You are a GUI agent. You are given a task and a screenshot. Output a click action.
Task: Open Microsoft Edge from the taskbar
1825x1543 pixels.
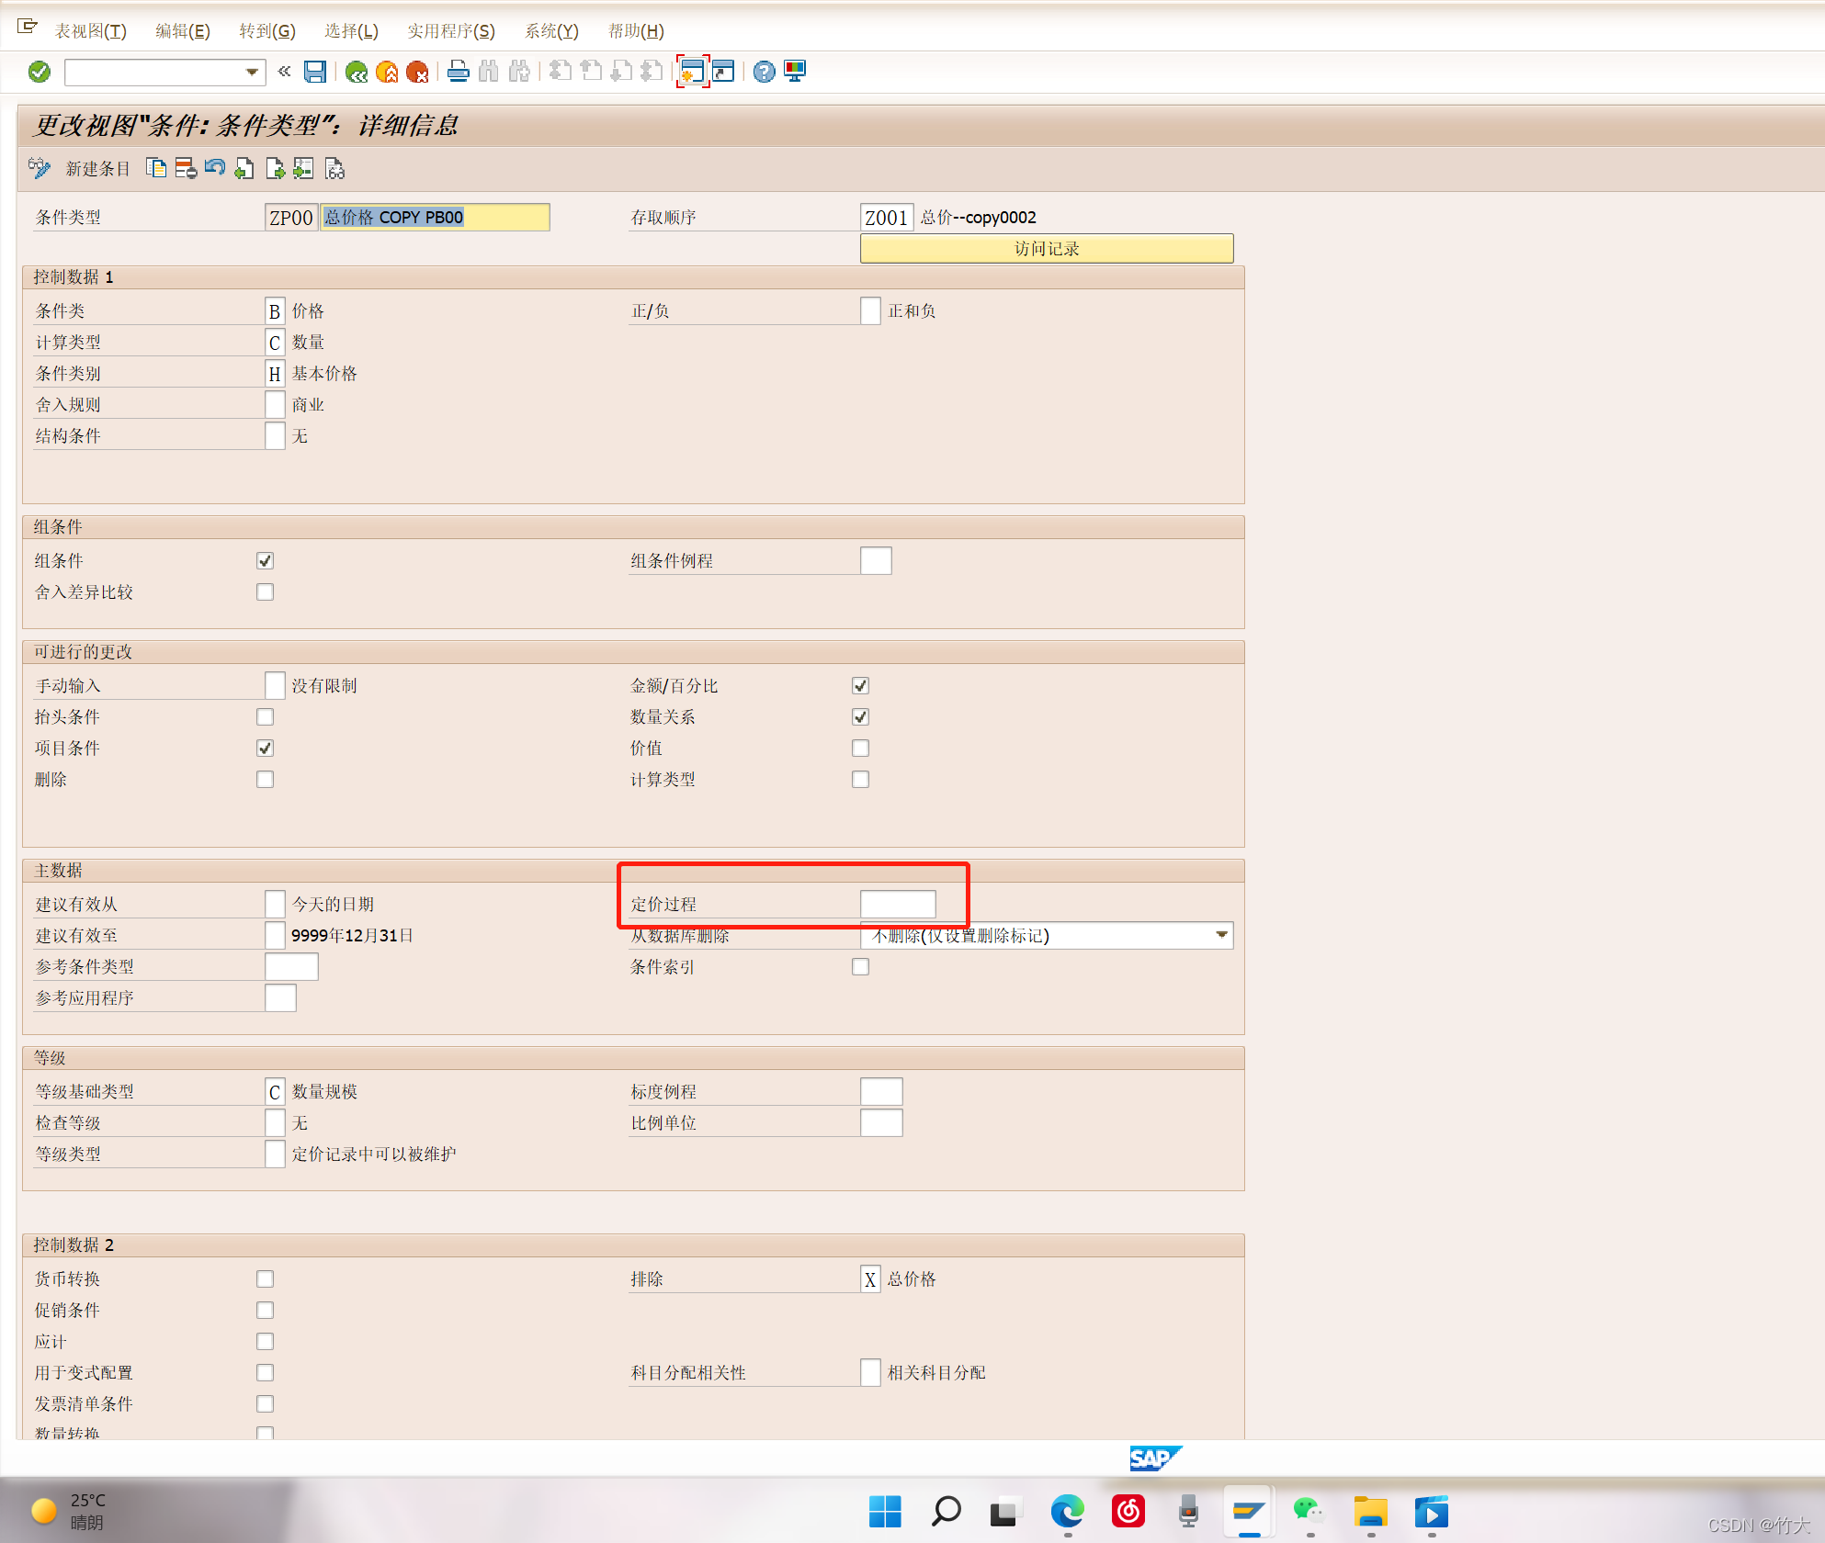1067,1511
